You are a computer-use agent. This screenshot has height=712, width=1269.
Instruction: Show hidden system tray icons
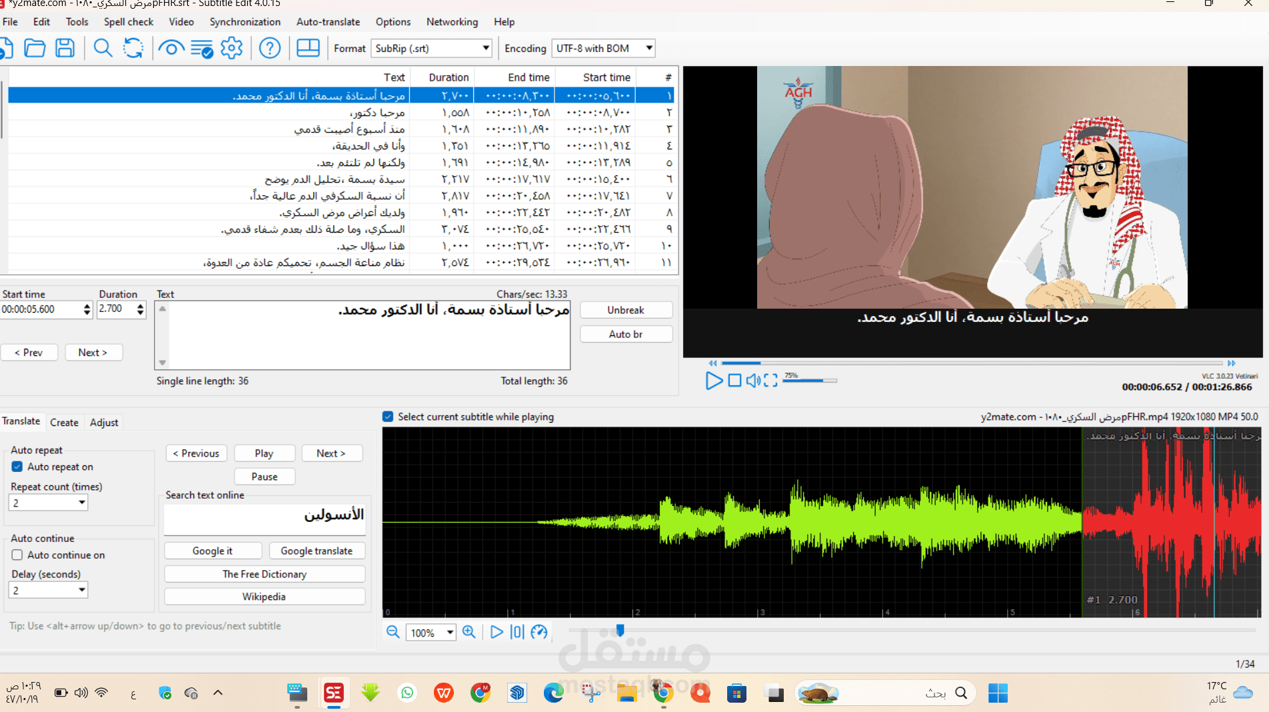(x=218, y=693)
